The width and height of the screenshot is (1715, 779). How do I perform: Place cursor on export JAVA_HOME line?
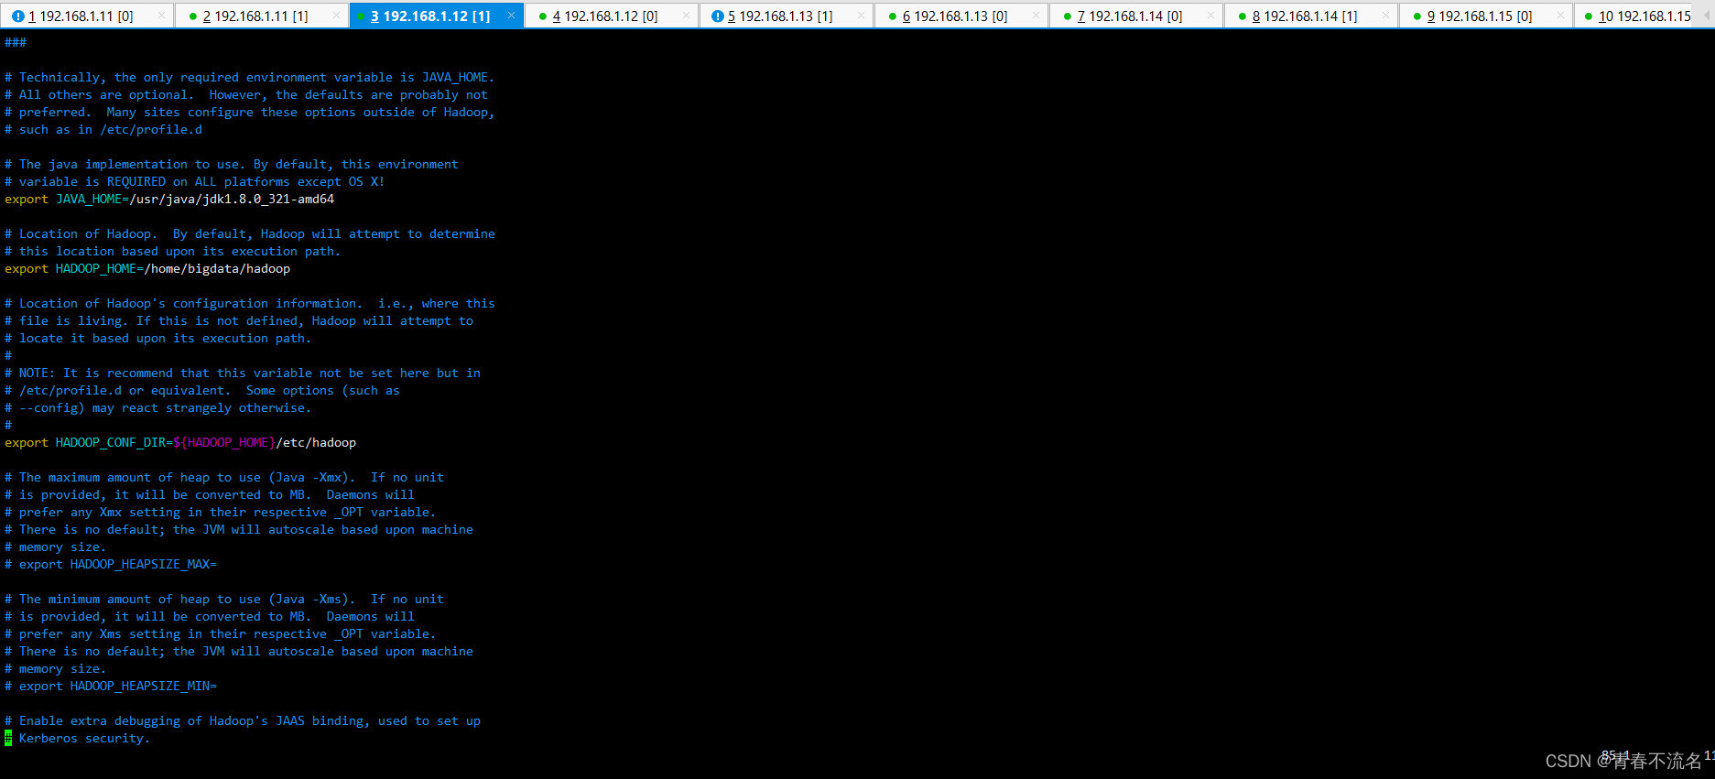click(x=169, y=199)
